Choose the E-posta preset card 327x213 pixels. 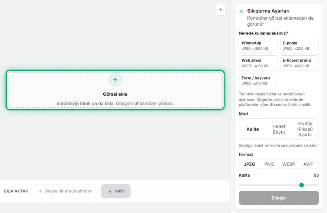pyautogui.click(x=299, y=46)
